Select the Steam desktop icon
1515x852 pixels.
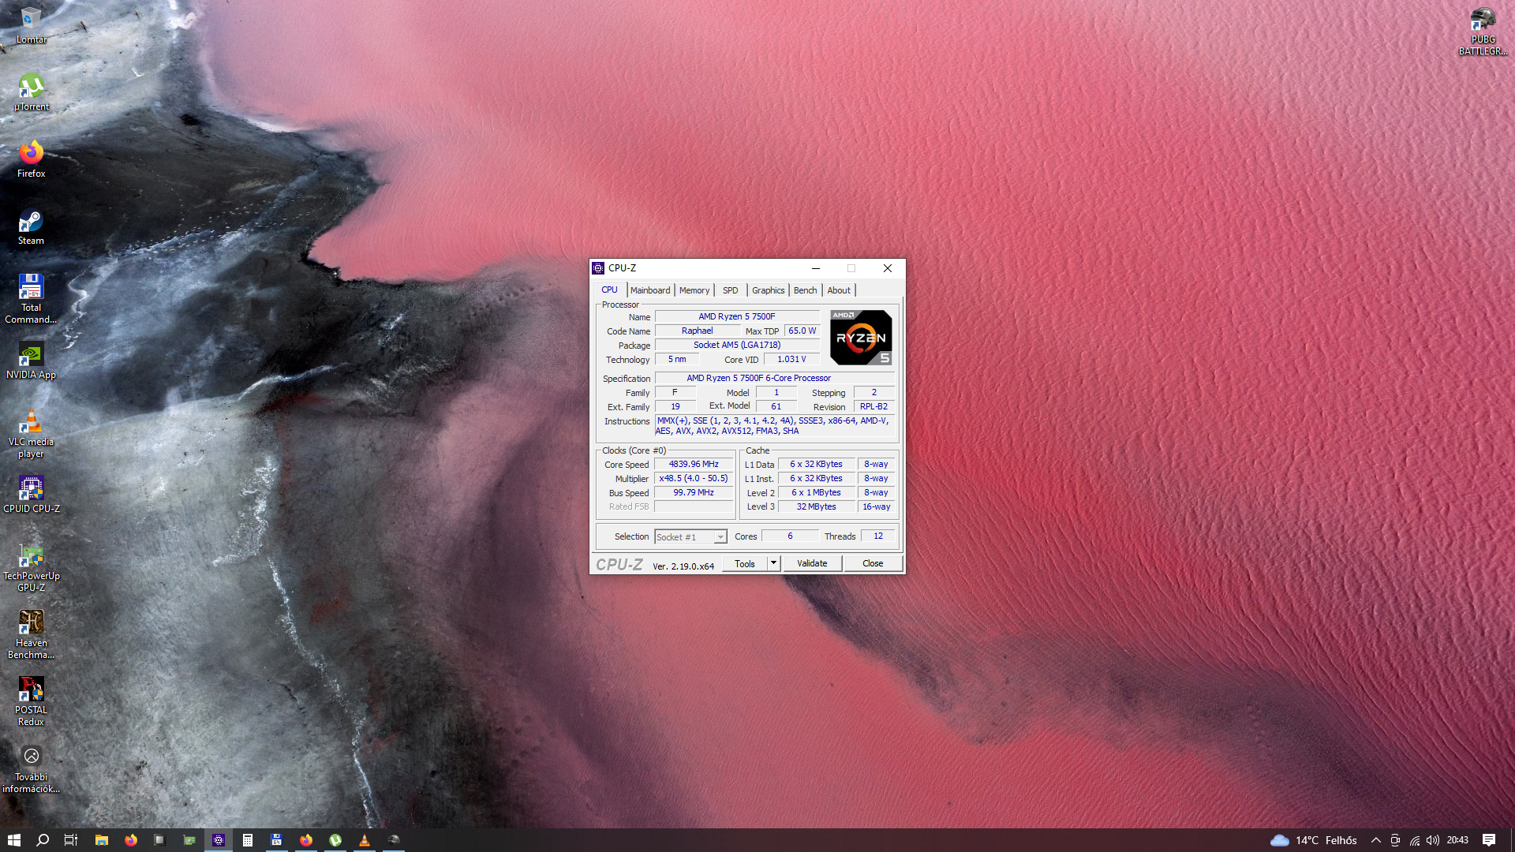pos(31,222)
